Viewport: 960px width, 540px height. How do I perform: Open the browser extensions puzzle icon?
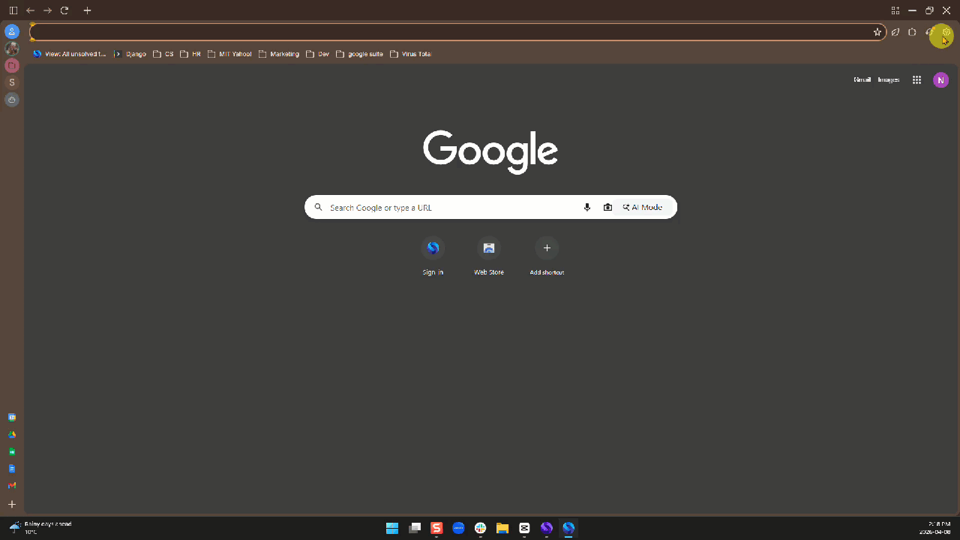point(912,32)
